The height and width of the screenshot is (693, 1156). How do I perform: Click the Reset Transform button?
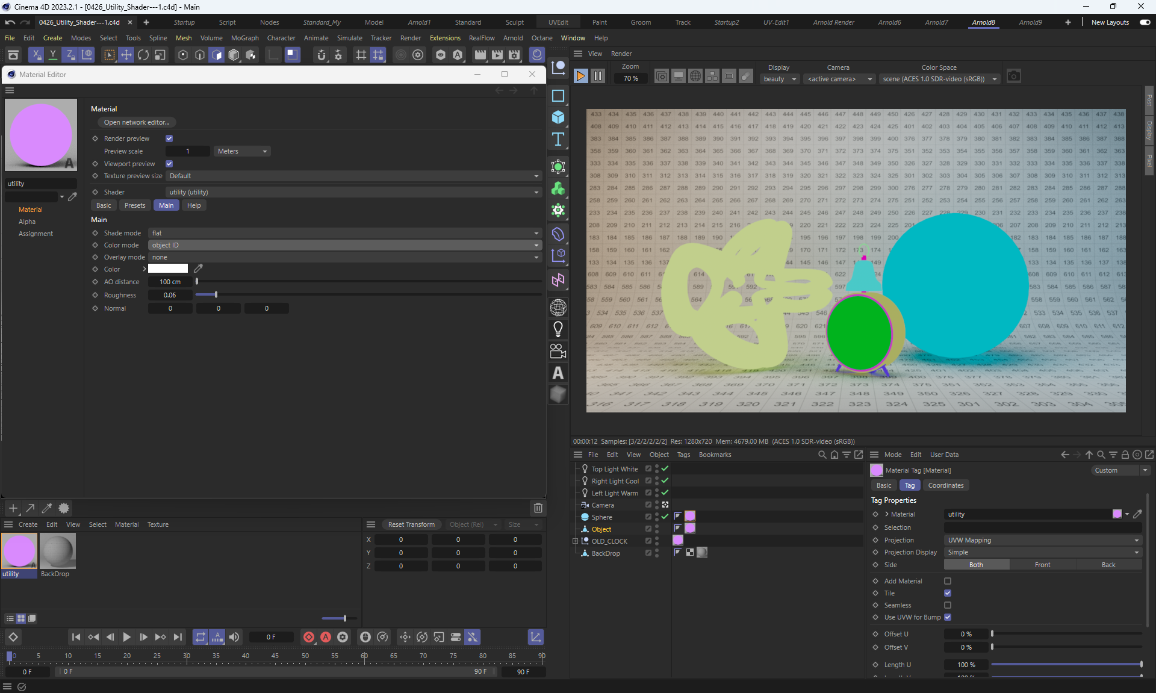point(411,524)
